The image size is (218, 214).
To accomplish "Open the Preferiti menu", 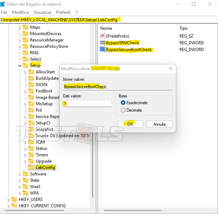I will tap(63, 12).
